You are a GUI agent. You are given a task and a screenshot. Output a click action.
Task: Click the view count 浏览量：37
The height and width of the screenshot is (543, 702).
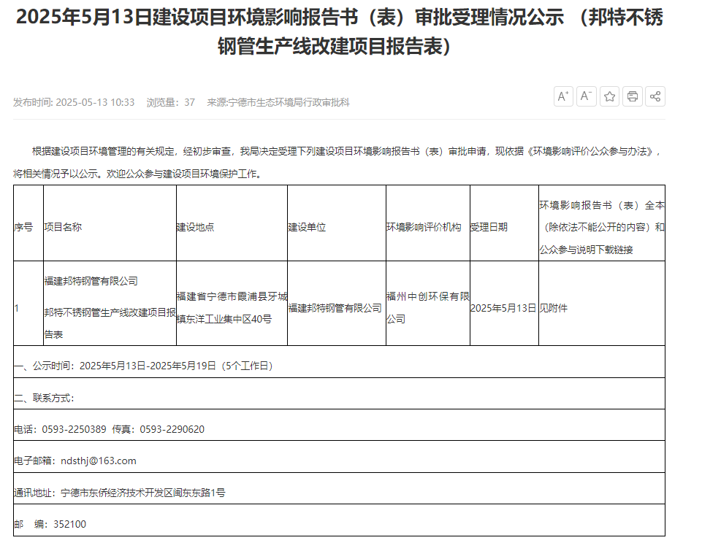(171, 102)
